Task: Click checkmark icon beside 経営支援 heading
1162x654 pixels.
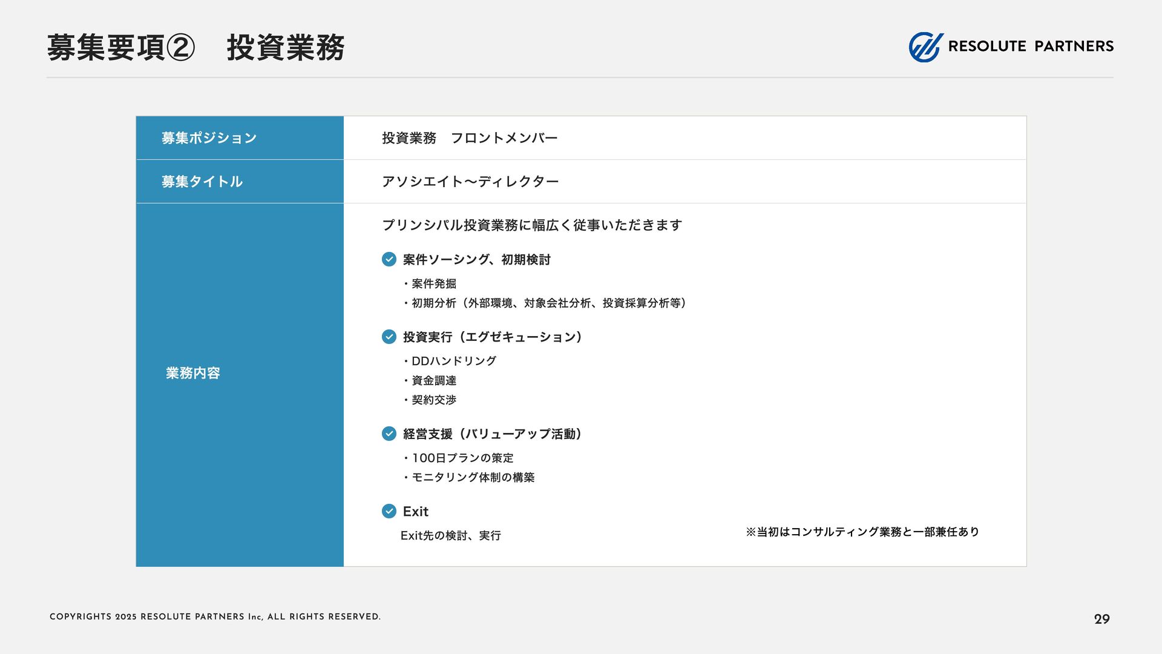Action: (389, 434)
